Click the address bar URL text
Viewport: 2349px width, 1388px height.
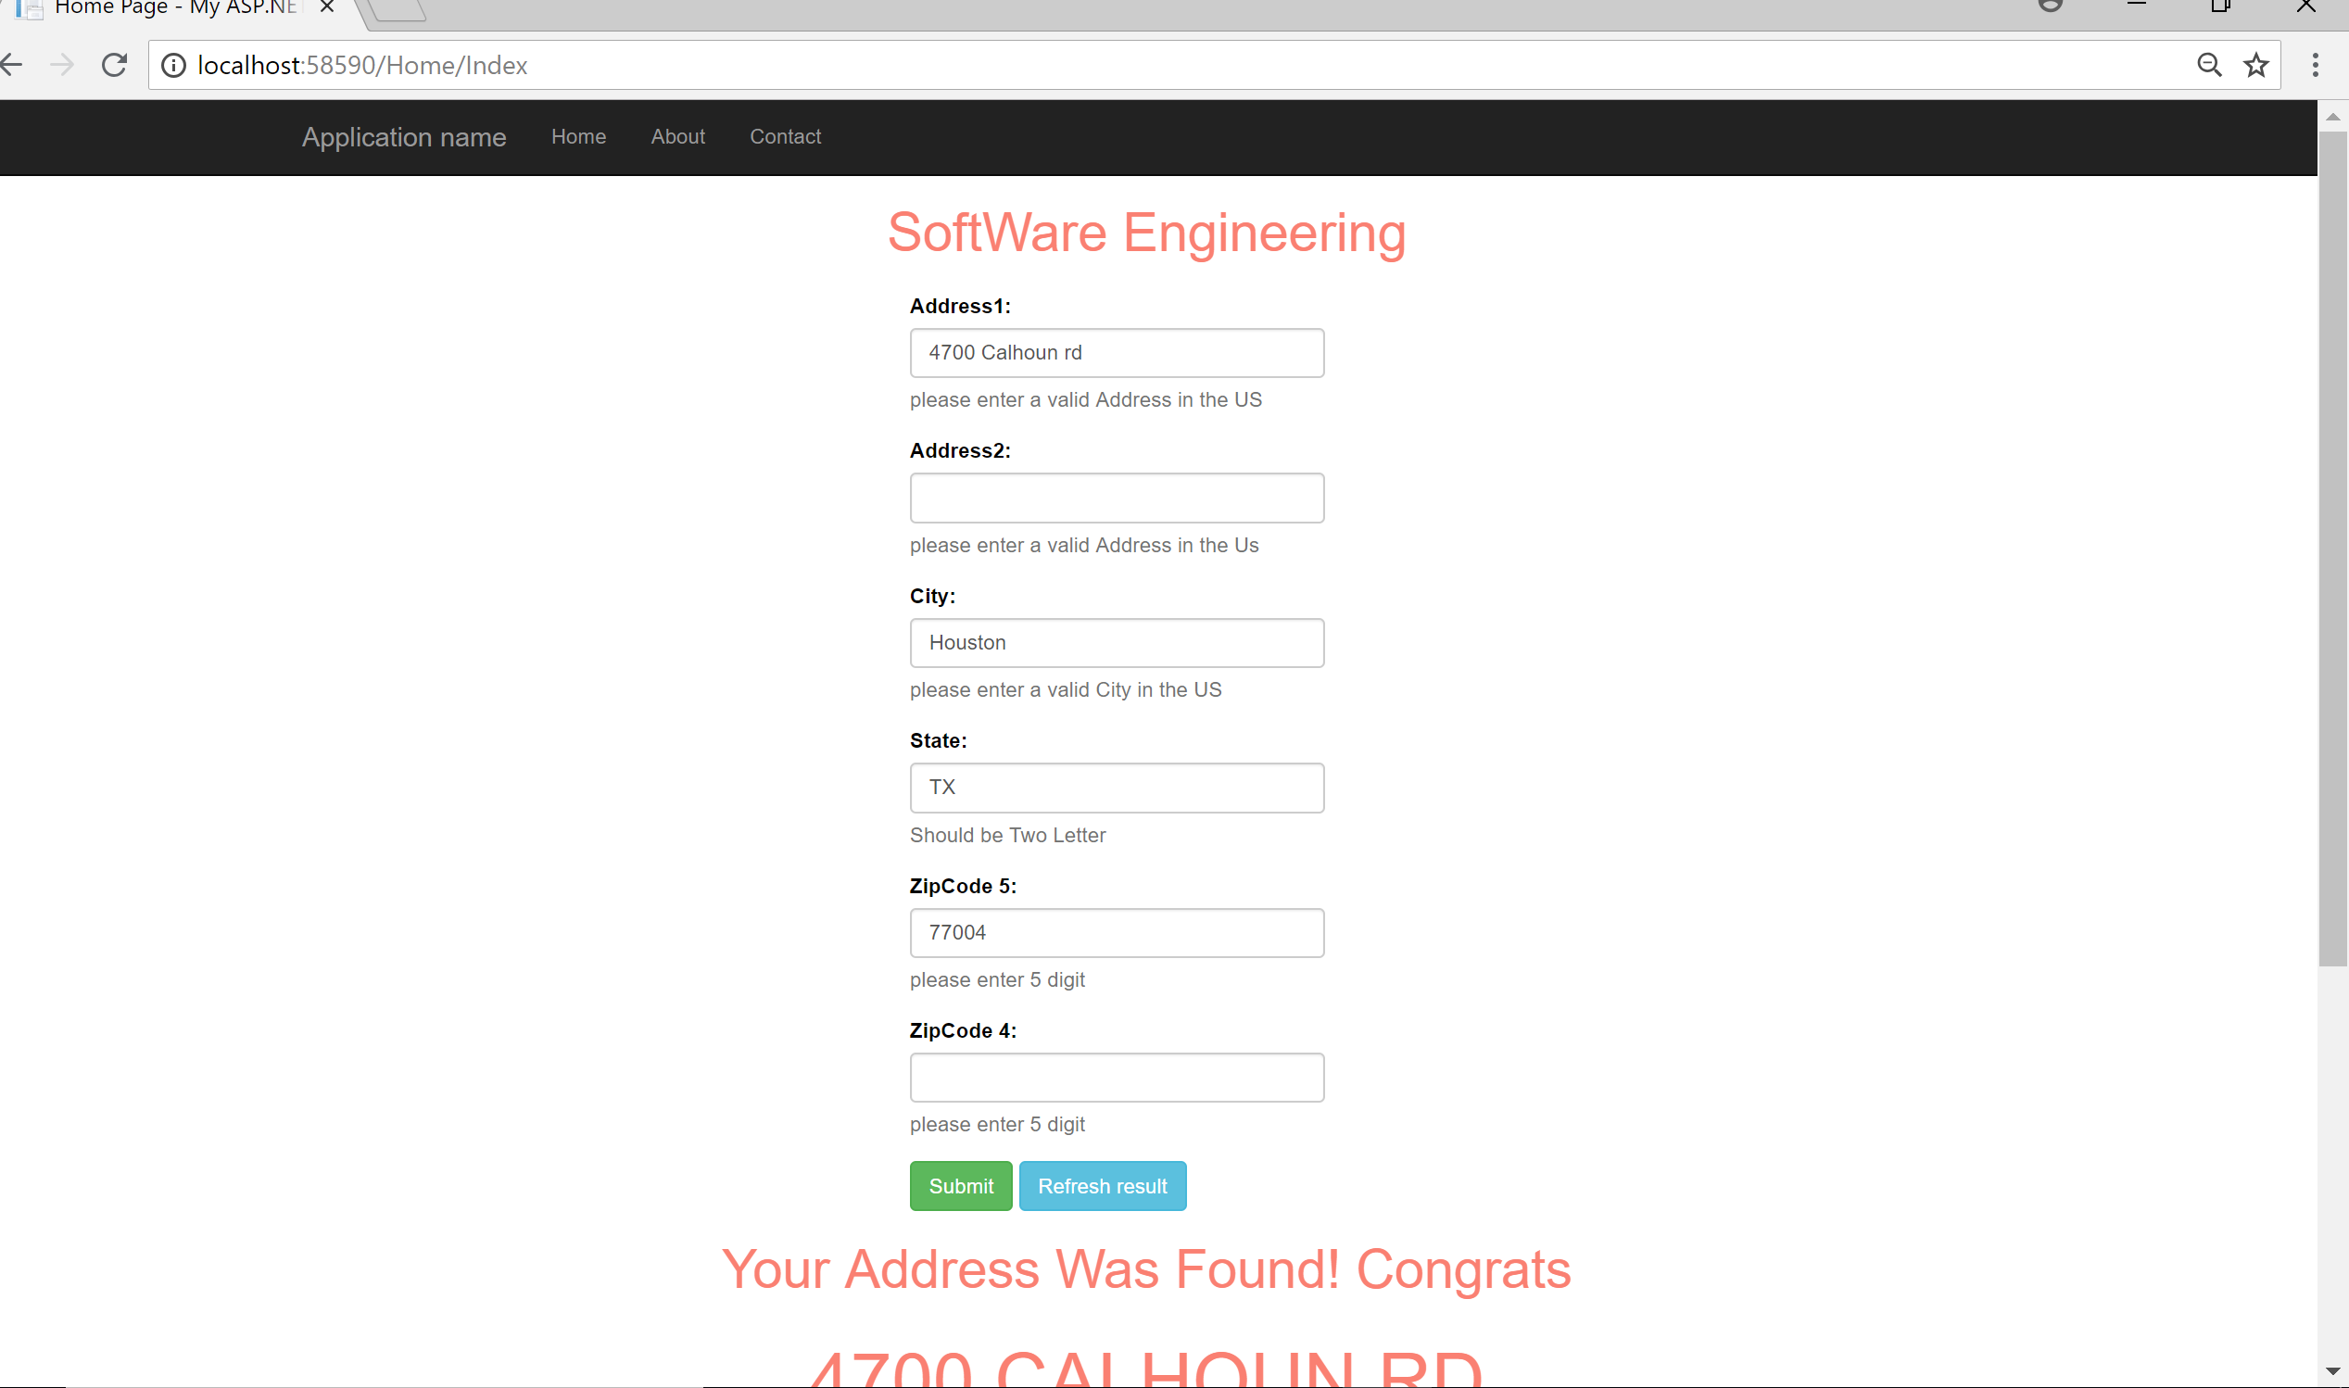362,66
